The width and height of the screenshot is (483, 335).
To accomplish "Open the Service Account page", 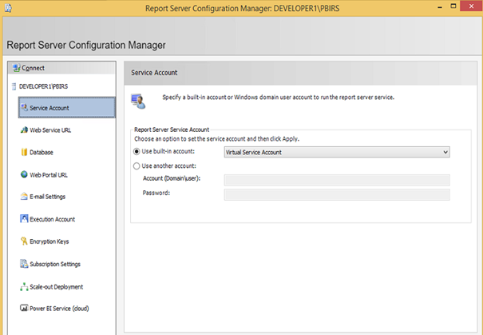I will coord(67,108).
